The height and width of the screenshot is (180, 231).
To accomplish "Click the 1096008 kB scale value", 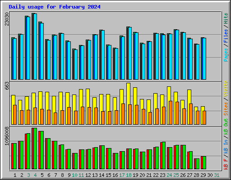I will (x=7, y=136).
